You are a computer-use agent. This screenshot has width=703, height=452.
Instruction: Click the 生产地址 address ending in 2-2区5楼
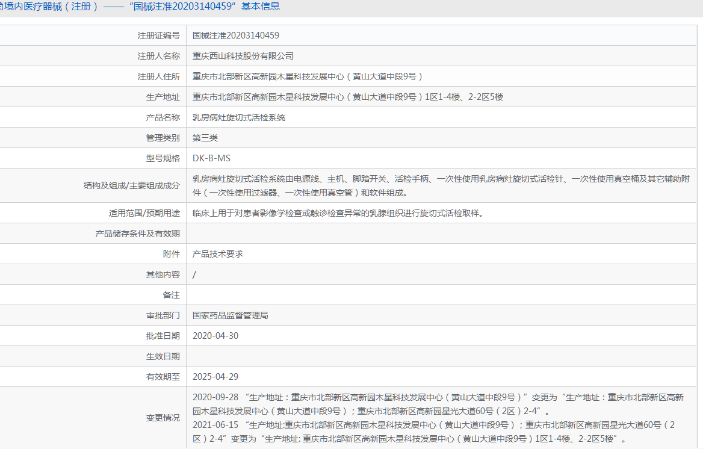pyautogui.click(x=347, y=97)
